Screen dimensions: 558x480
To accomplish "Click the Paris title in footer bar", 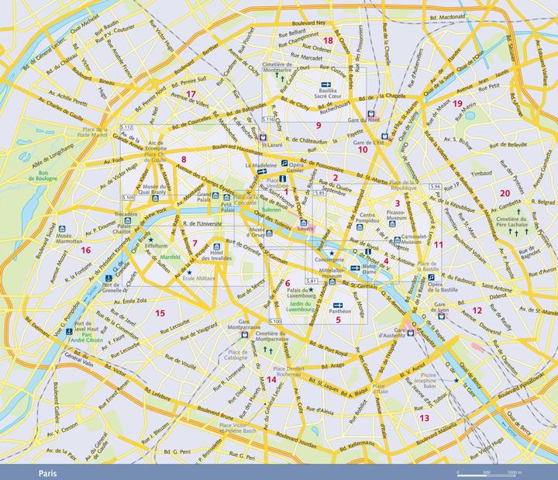I will pyautogui.click(x=48, y=474).
